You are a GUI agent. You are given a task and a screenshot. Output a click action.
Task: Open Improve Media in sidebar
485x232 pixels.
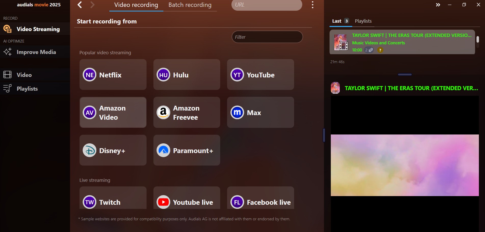(x=35, y=52)
